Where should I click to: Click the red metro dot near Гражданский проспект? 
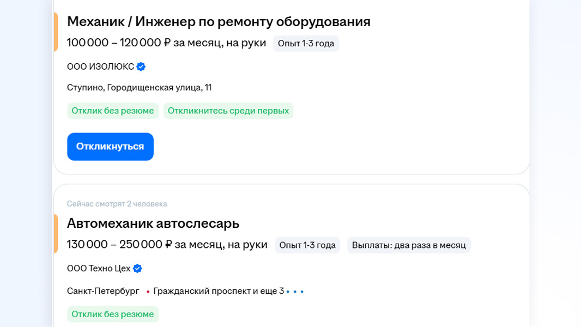point(148,292)
